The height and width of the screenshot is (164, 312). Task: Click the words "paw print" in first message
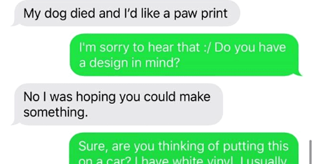(x=201, y=13)
